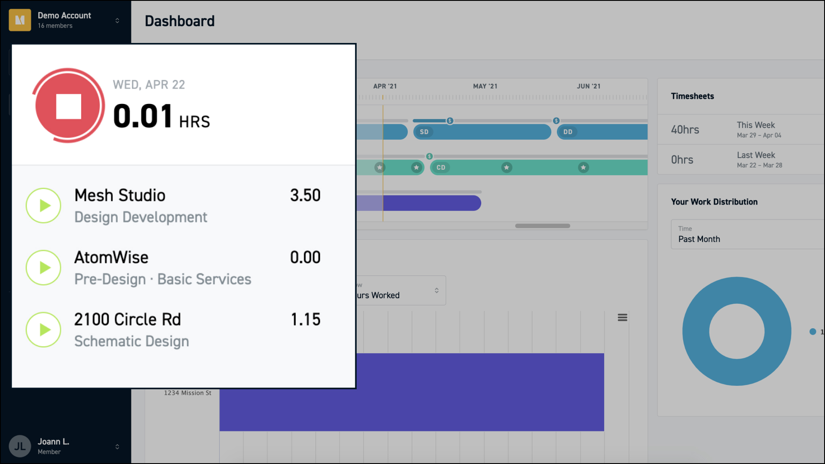Click the APR '21 timeline header
Screen dimensions: 825x464
385,86
